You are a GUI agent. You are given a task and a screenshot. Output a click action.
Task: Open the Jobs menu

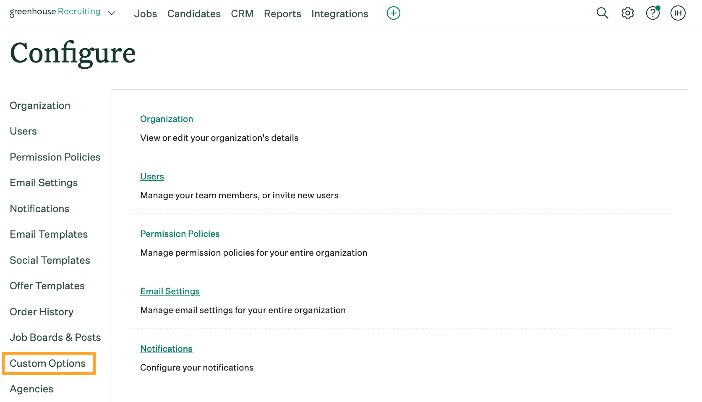[145, 14]
